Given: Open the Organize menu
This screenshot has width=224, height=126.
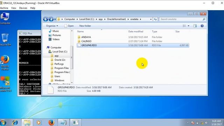Looking at the screenshot, I should 52,26.
